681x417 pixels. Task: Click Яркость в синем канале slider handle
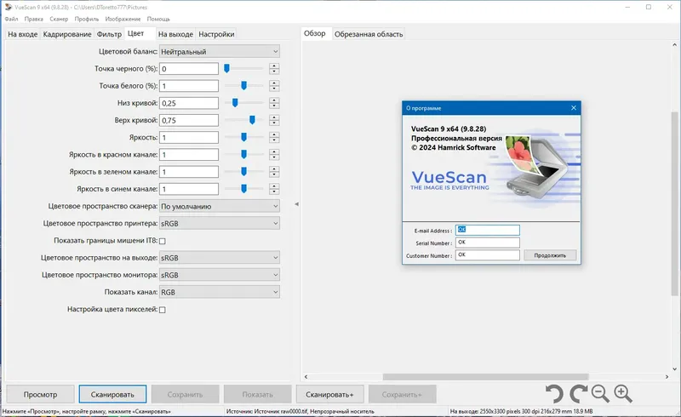[x=244, y=189]
